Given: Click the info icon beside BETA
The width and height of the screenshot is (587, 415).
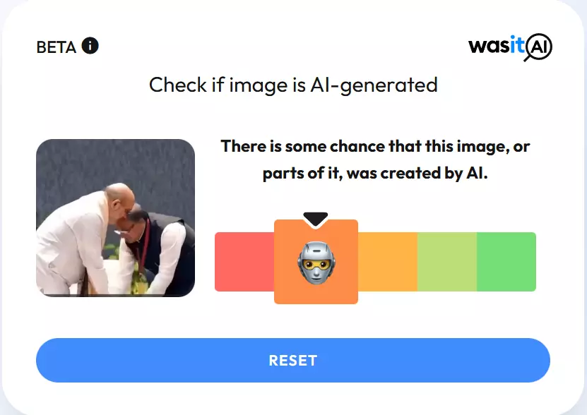Looking at the screenshot, I should [x=90, y=46].
